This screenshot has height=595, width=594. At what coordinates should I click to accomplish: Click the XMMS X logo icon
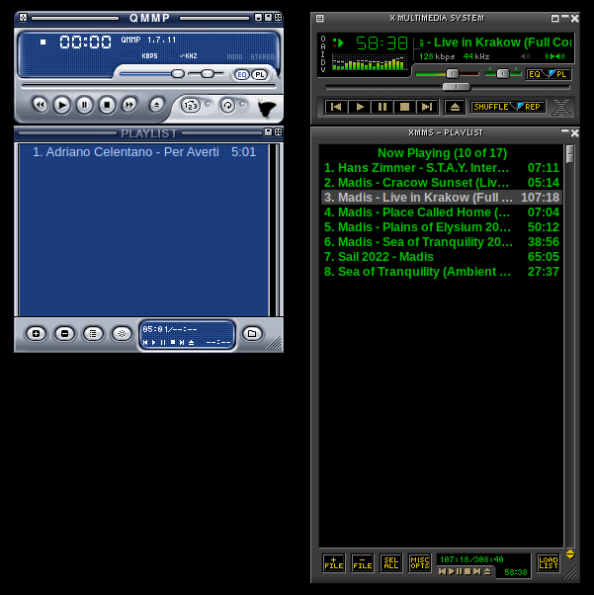561,107
